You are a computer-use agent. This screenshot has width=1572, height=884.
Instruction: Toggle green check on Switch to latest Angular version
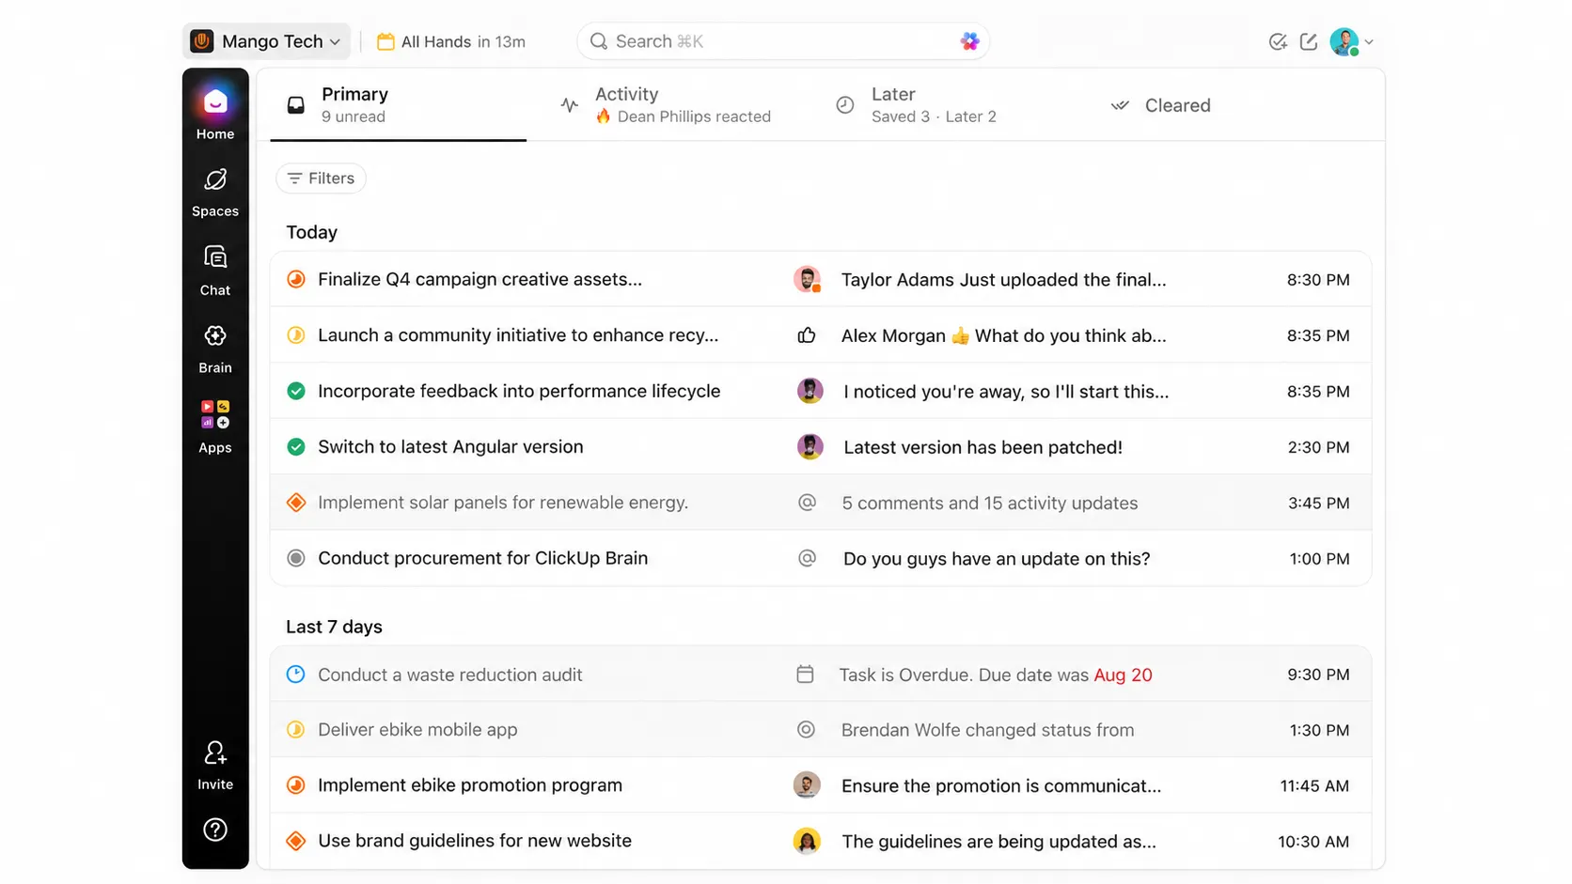(x=296, y=447)
